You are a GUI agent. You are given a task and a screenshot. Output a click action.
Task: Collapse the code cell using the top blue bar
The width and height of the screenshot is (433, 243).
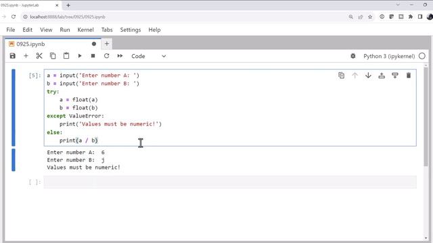(14, 107)
